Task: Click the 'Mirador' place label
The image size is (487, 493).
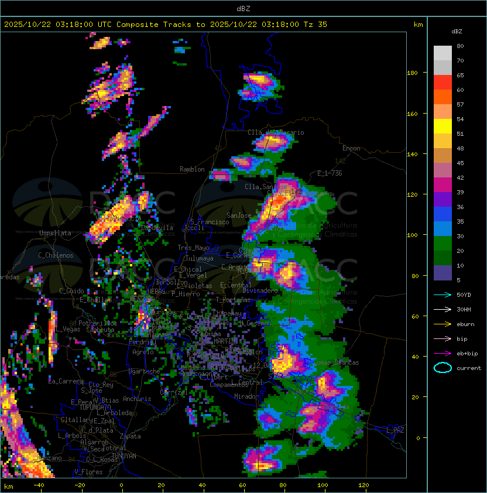Action: 247,396
